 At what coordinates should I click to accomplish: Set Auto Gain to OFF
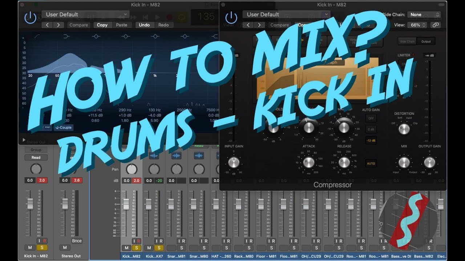[x=371, y=118]
